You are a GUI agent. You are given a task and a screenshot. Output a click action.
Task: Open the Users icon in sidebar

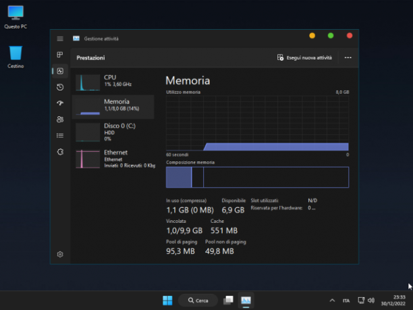[60, 119]
